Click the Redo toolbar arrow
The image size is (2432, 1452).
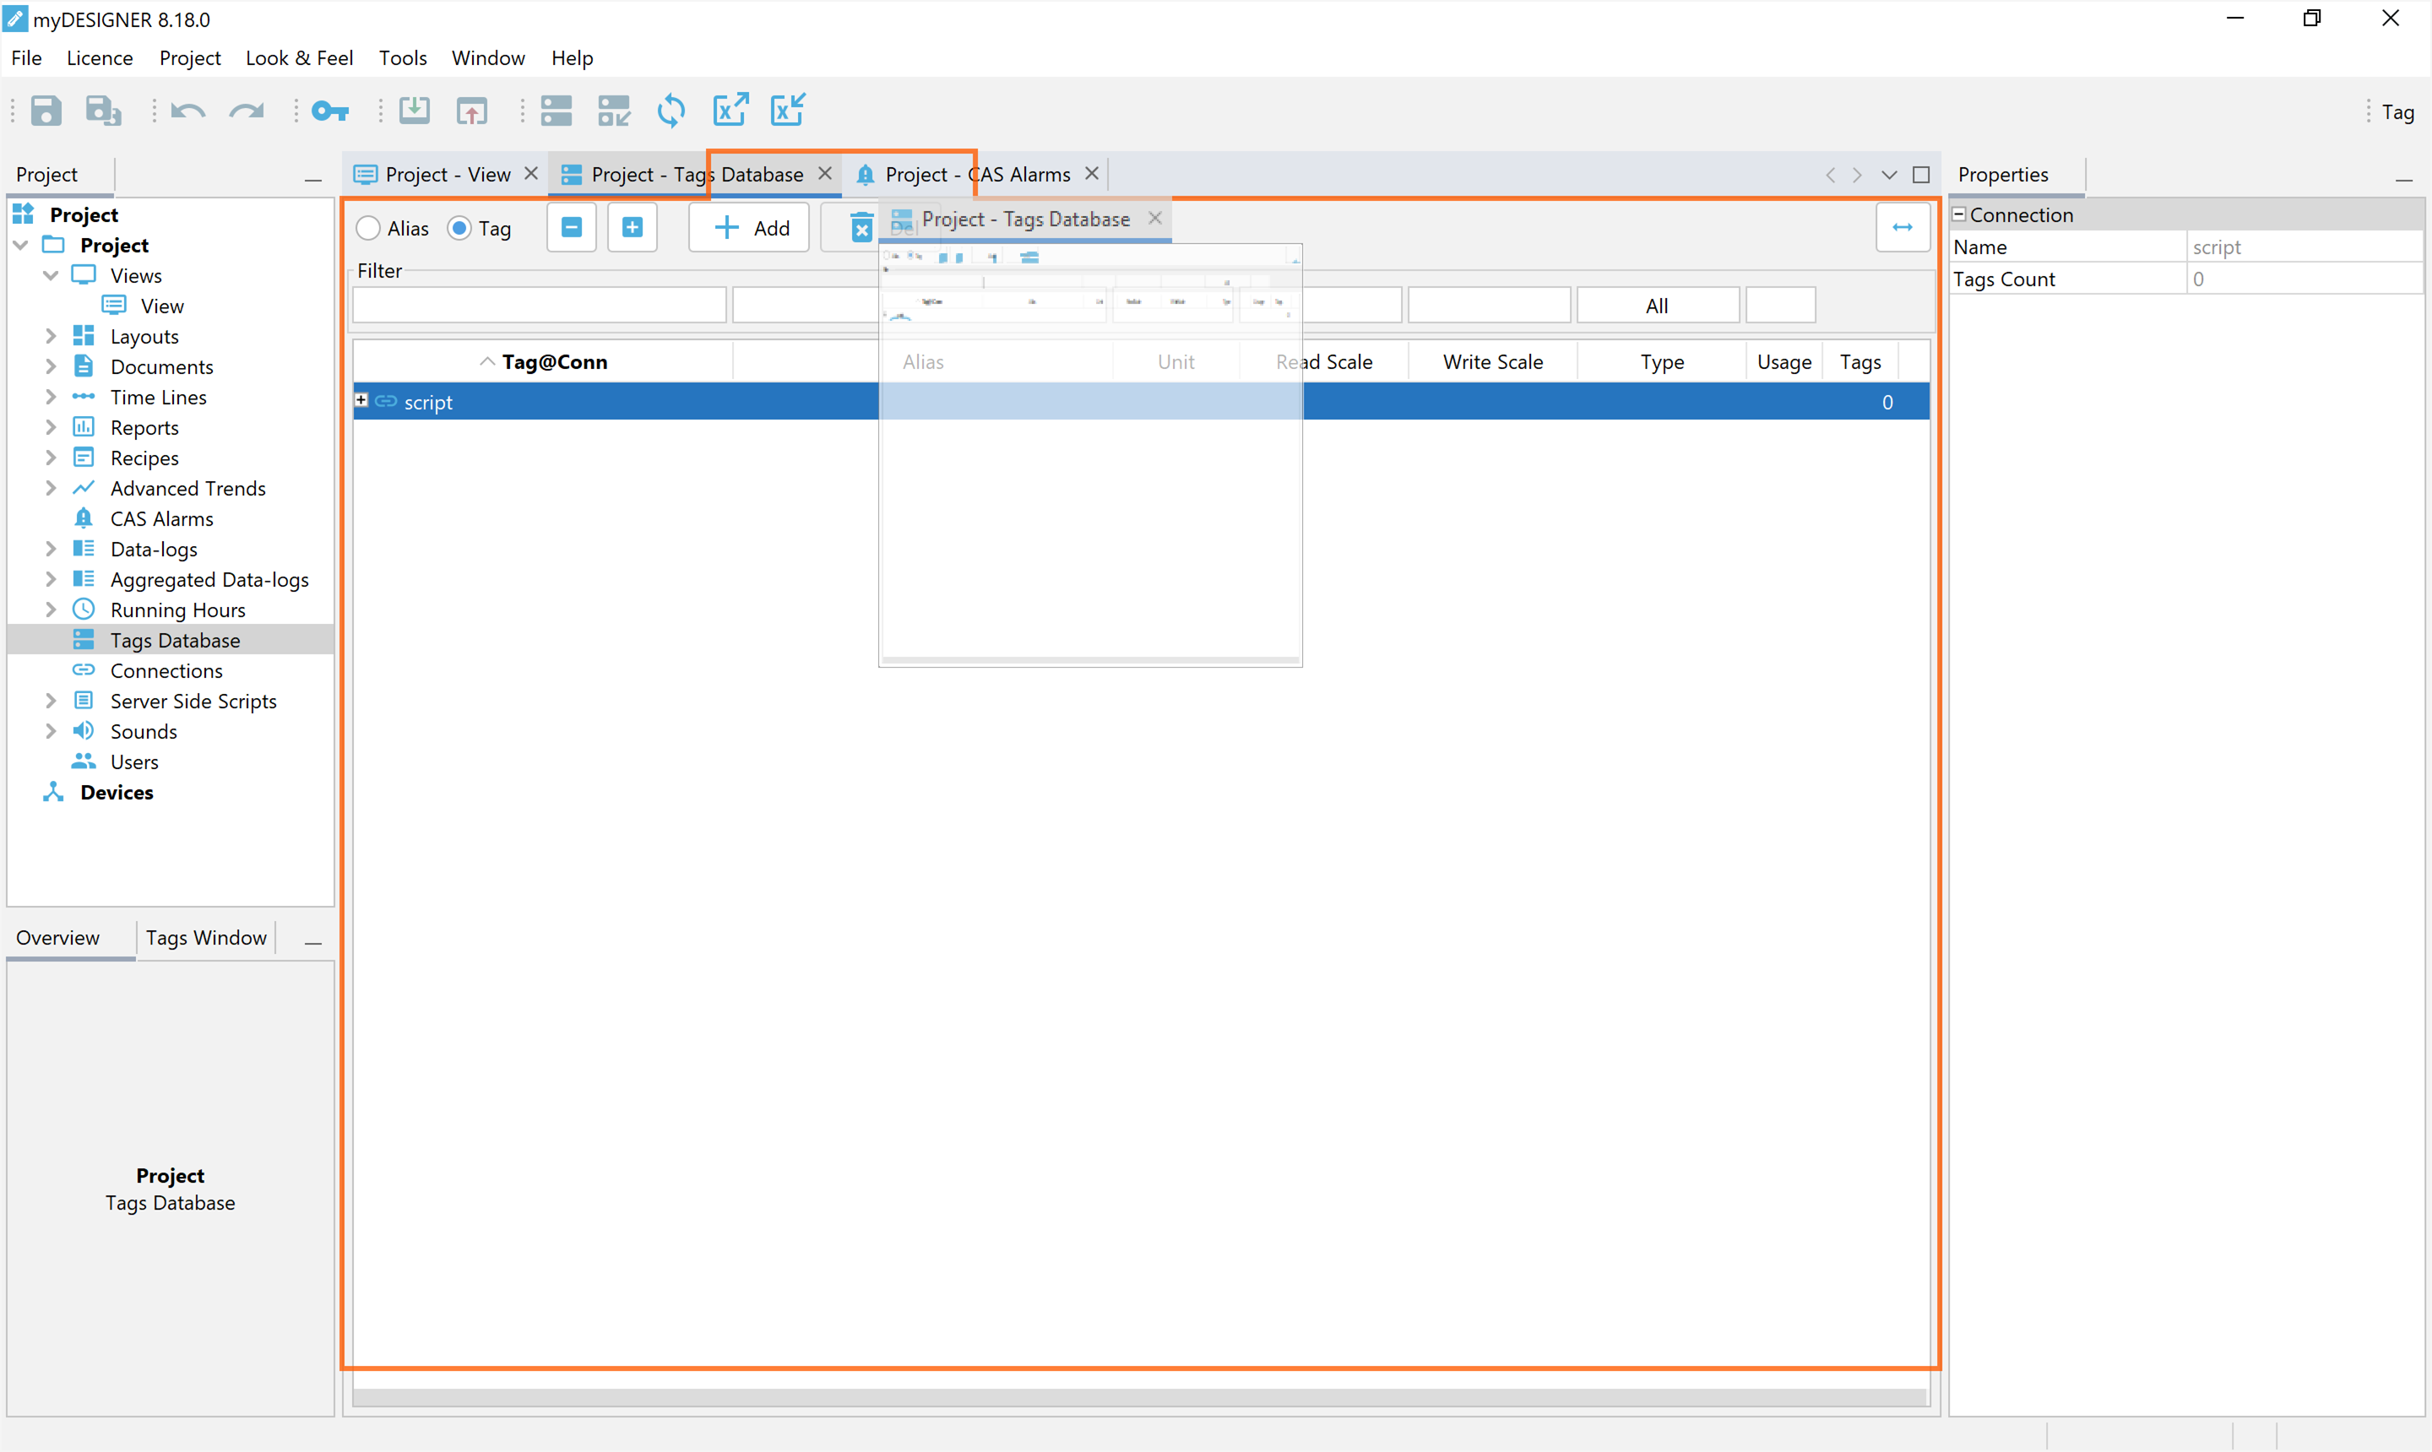[247, 111]
